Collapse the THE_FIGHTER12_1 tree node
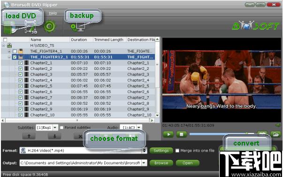283x177 pixels. click(x=9, y=57)
